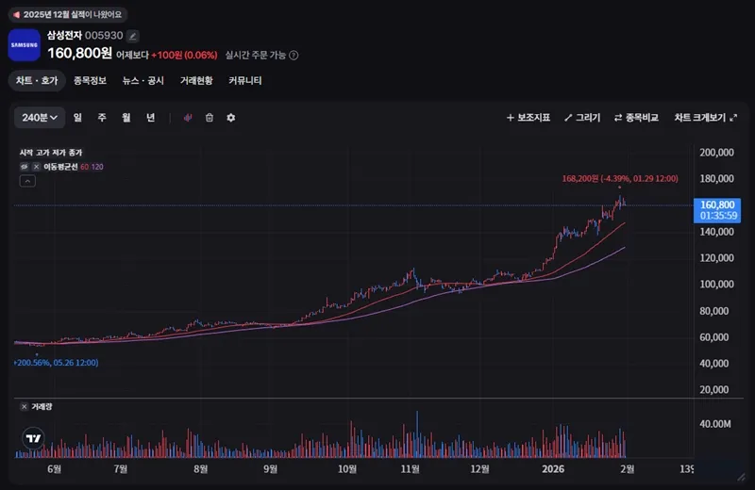Expand chart with 차트 크게보기
The width and height of the screenshot is (755, 490).
pos(706,118)
